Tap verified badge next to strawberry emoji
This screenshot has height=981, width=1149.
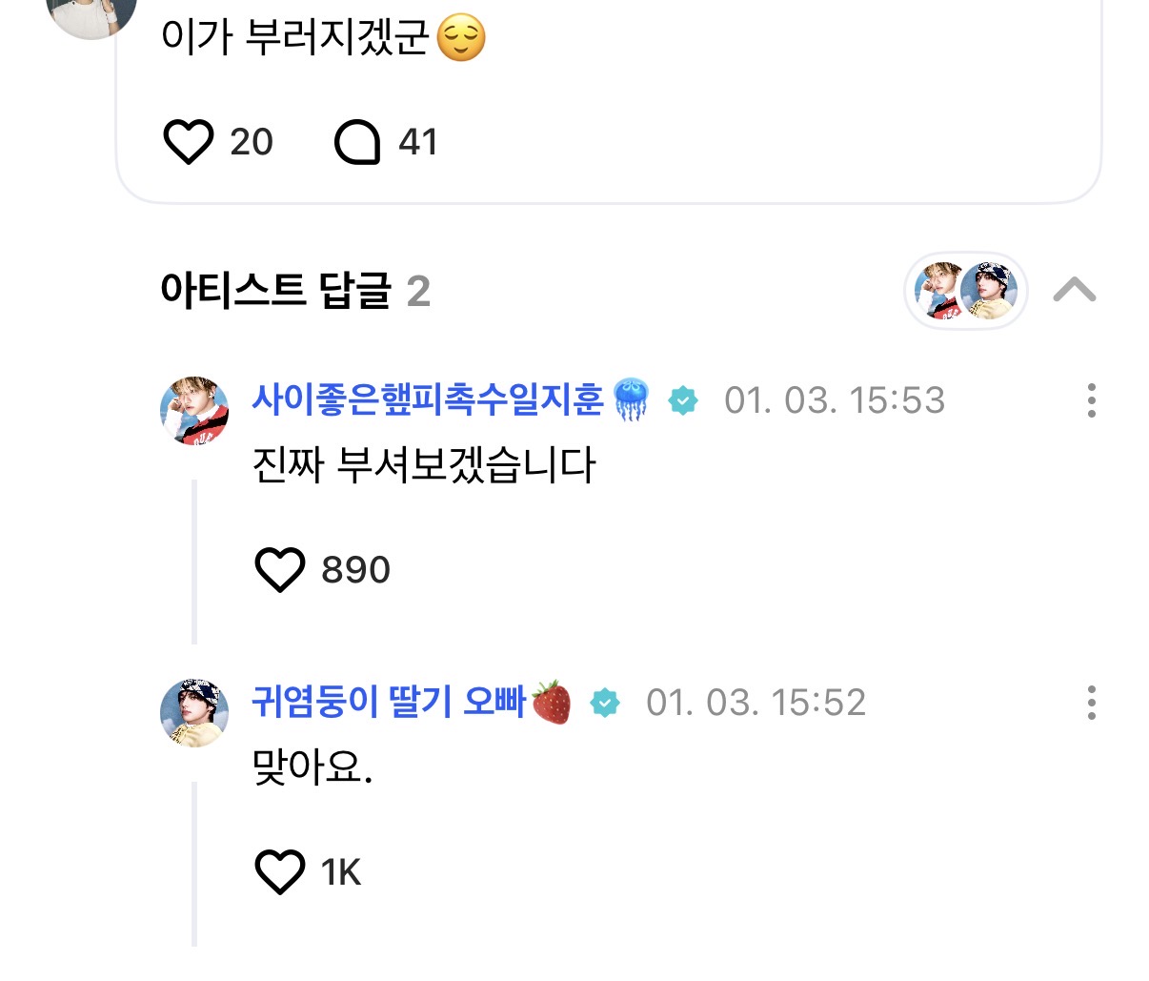click(x=605, y=704)
